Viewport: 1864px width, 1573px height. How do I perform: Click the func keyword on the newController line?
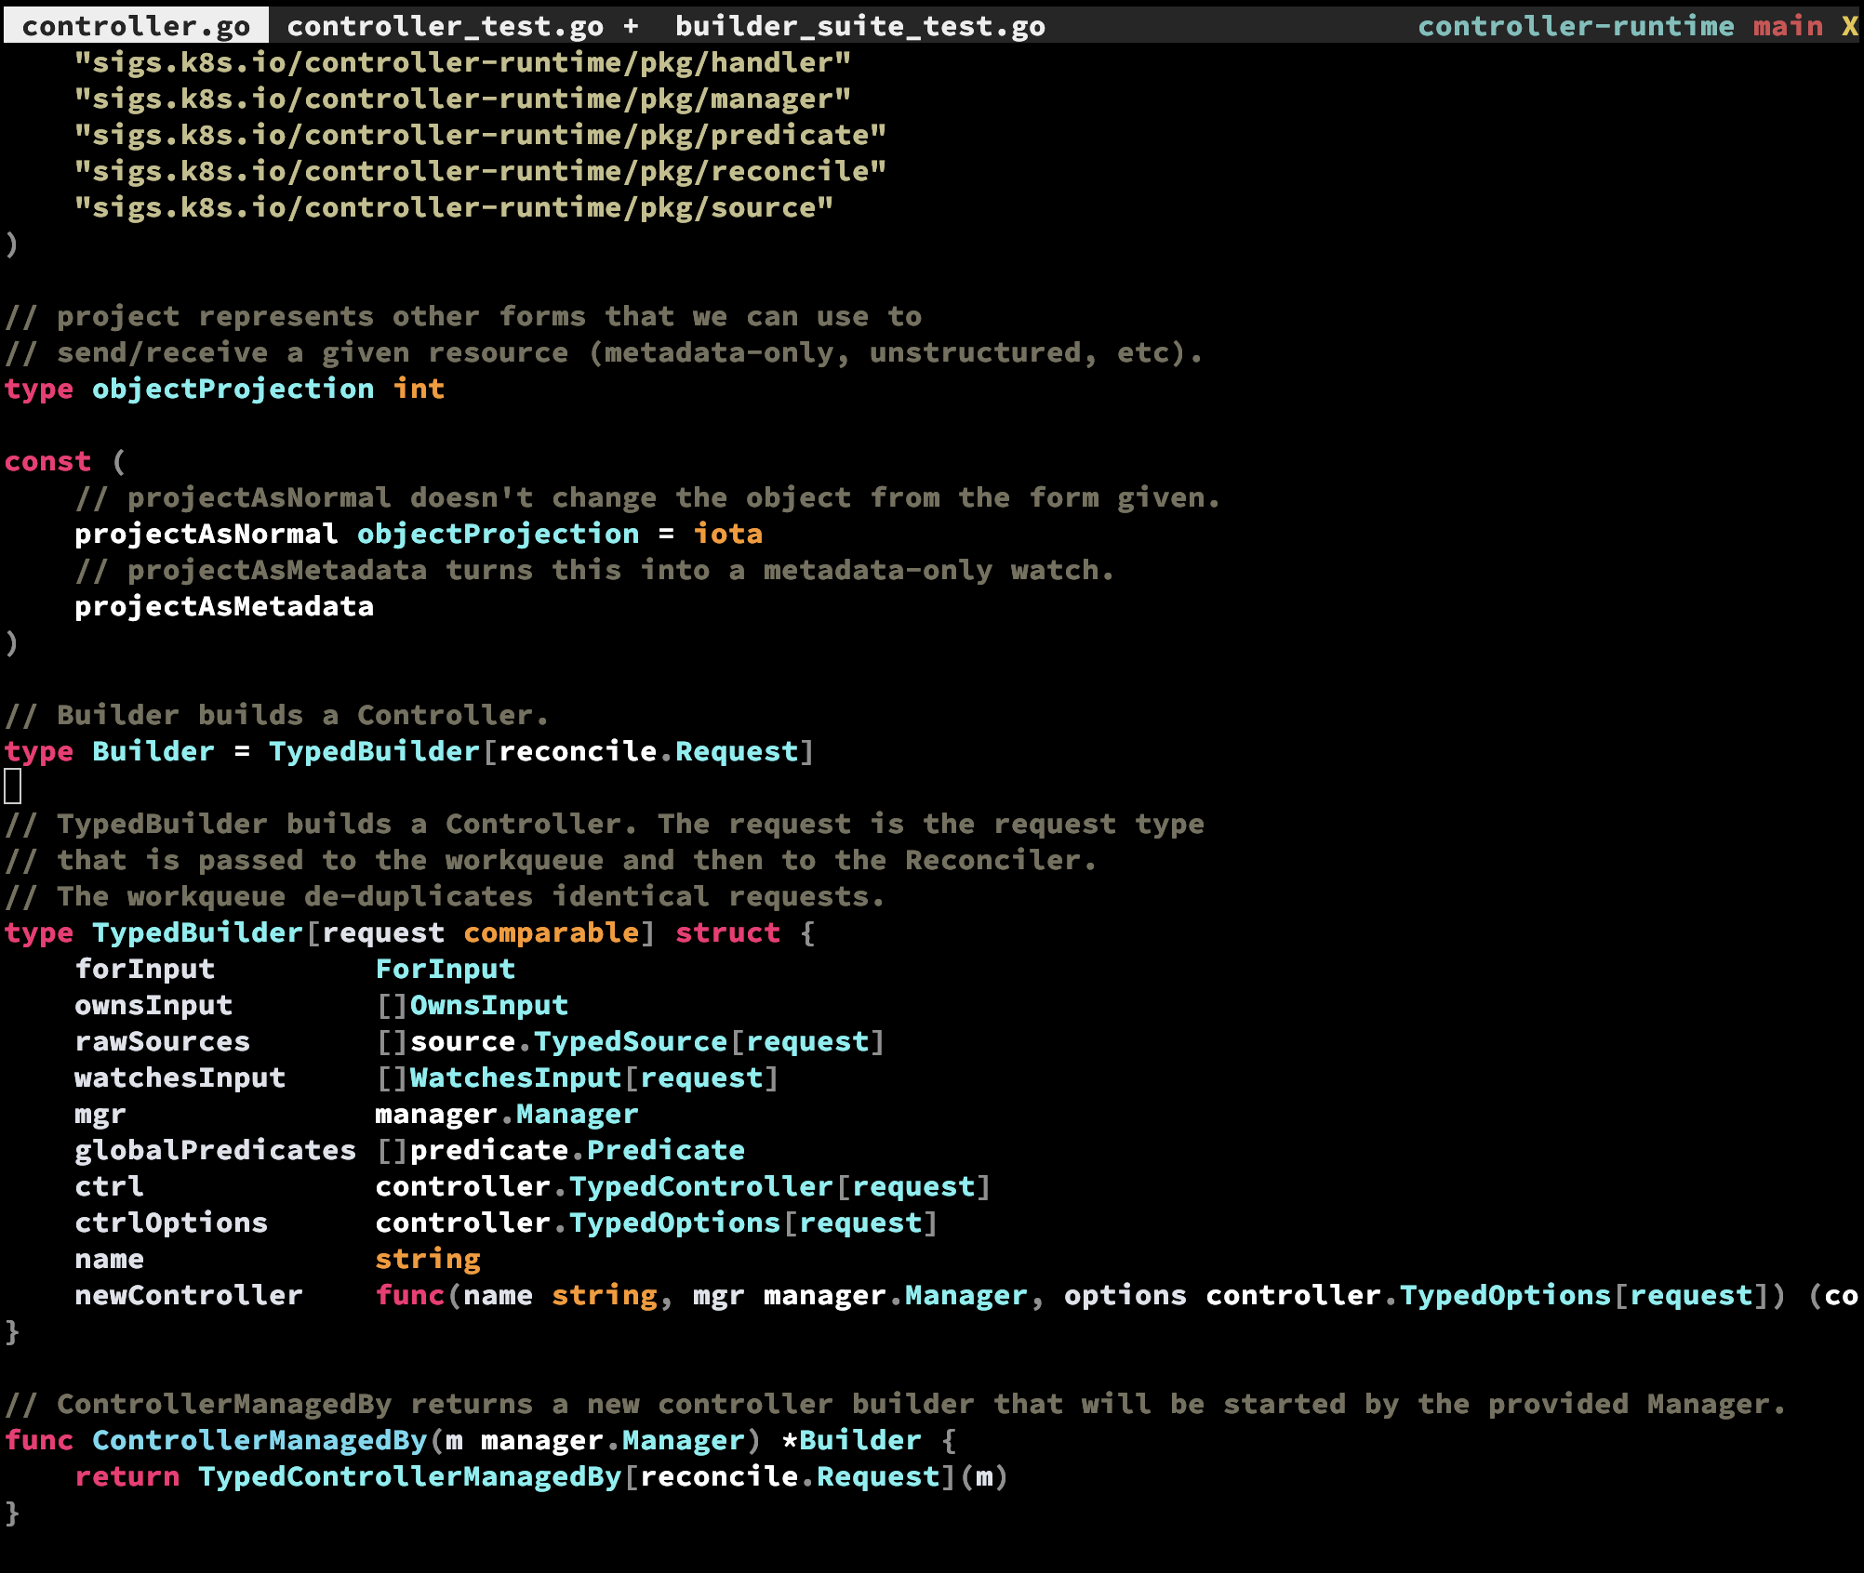point(410,1295)
